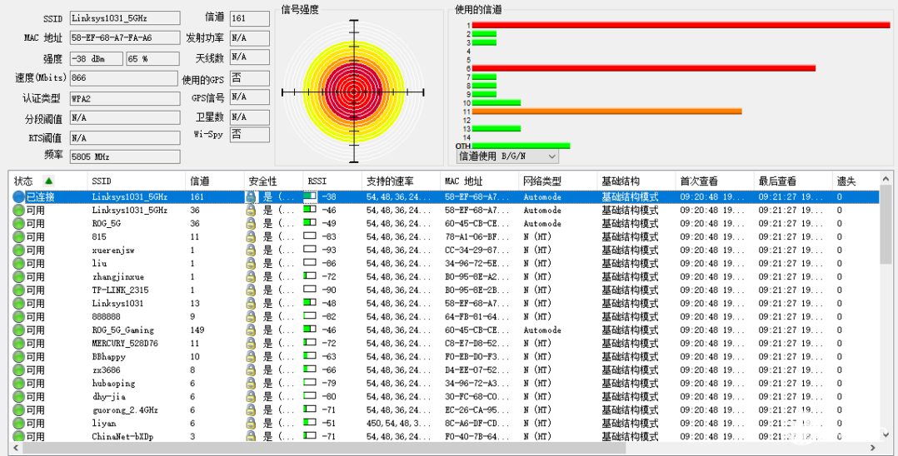The width and height of the screenshot is (898, 456).
Task: Select the ROG_5G_Gaming SSID text
Action: 123,330
